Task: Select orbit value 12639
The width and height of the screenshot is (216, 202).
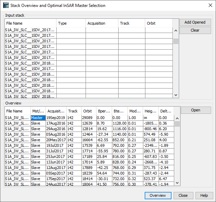Action: pos(89,123)
